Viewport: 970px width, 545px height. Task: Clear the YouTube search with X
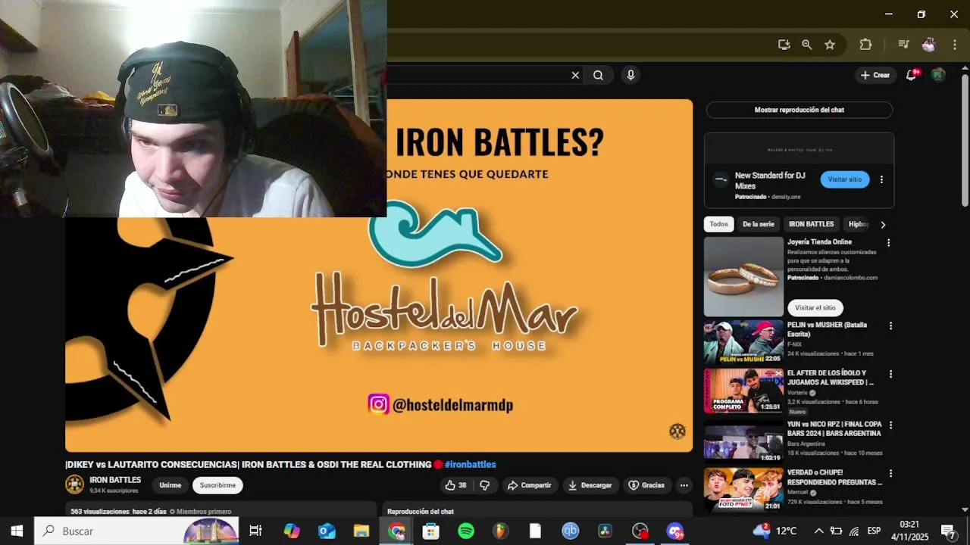tap(575, 75)
